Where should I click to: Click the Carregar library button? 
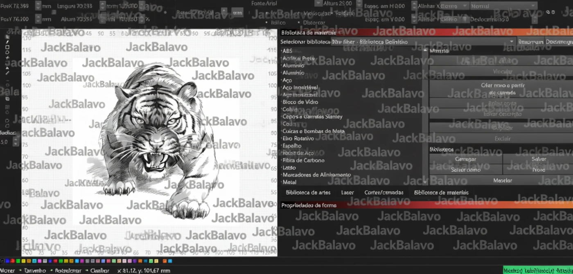(465, 159)
